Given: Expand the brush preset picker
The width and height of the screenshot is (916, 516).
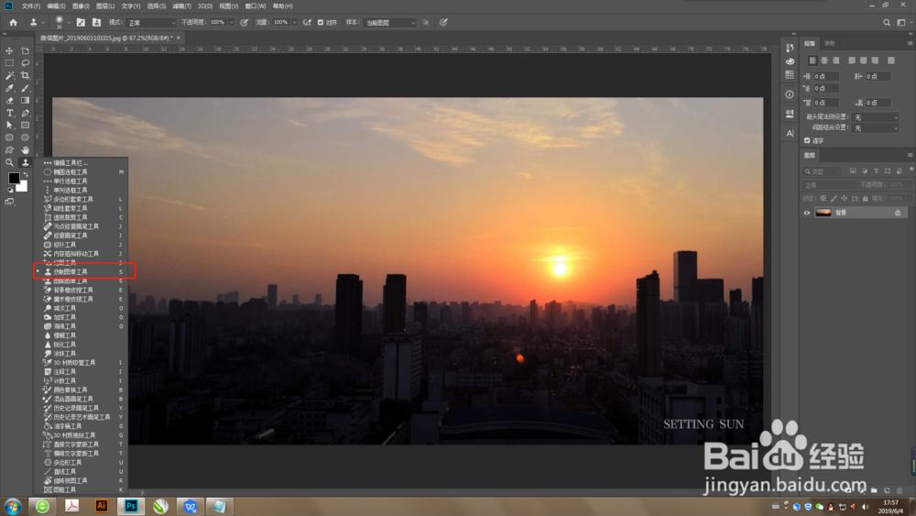Looking at the screenshot, I should 69,23.
